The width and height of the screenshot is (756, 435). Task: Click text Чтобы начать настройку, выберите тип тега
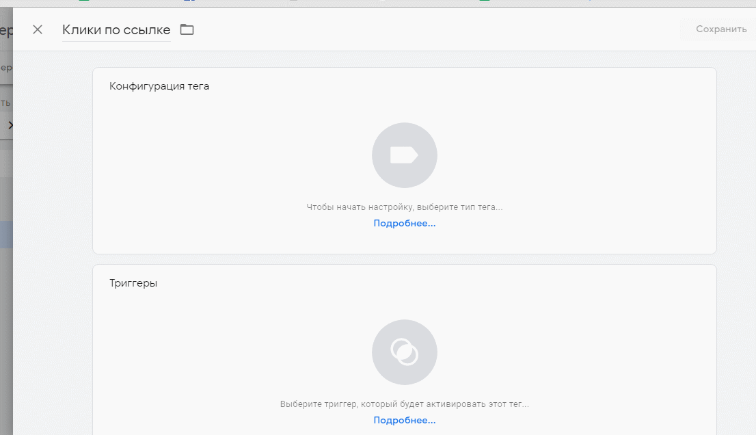tap(404, 205)
